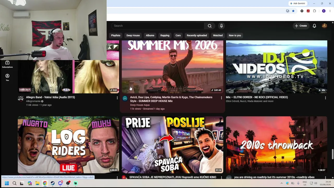Click in the YouTube search field

[x=158, y=26]
